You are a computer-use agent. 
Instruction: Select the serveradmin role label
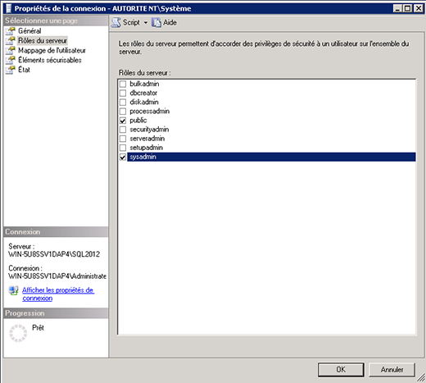coord(147,139)
